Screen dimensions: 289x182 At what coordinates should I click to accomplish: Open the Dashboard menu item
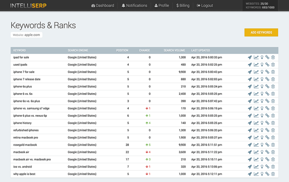[x=102, y=6]
